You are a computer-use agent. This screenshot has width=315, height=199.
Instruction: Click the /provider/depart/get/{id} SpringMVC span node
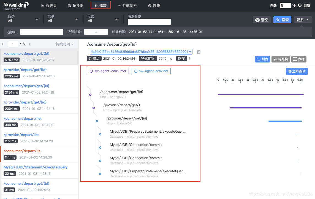pyautogui.click(x=97, y=121)
